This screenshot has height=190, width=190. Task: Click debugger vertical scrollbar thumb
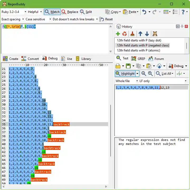tap(110, 131)
